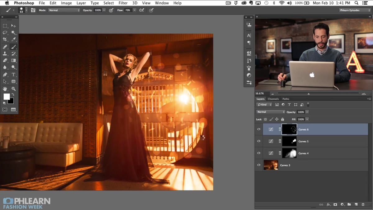Screen dimensions: 373x210
Task: Select the Brush tool
Action: (x=13, y=47)
